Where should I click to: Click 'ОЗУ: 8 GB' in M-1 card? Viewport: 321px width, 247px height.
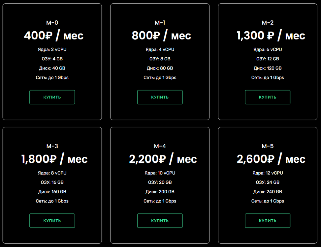(x=160, y=59)
